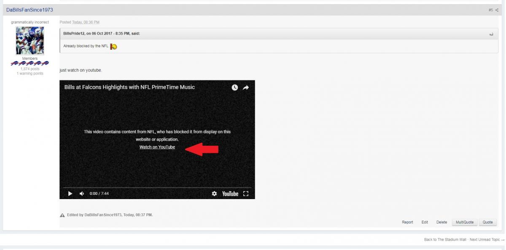The height and width of the screenshot is (250, 506).
Task: Mute the video volume speaker icon
Action: (81, 194)
